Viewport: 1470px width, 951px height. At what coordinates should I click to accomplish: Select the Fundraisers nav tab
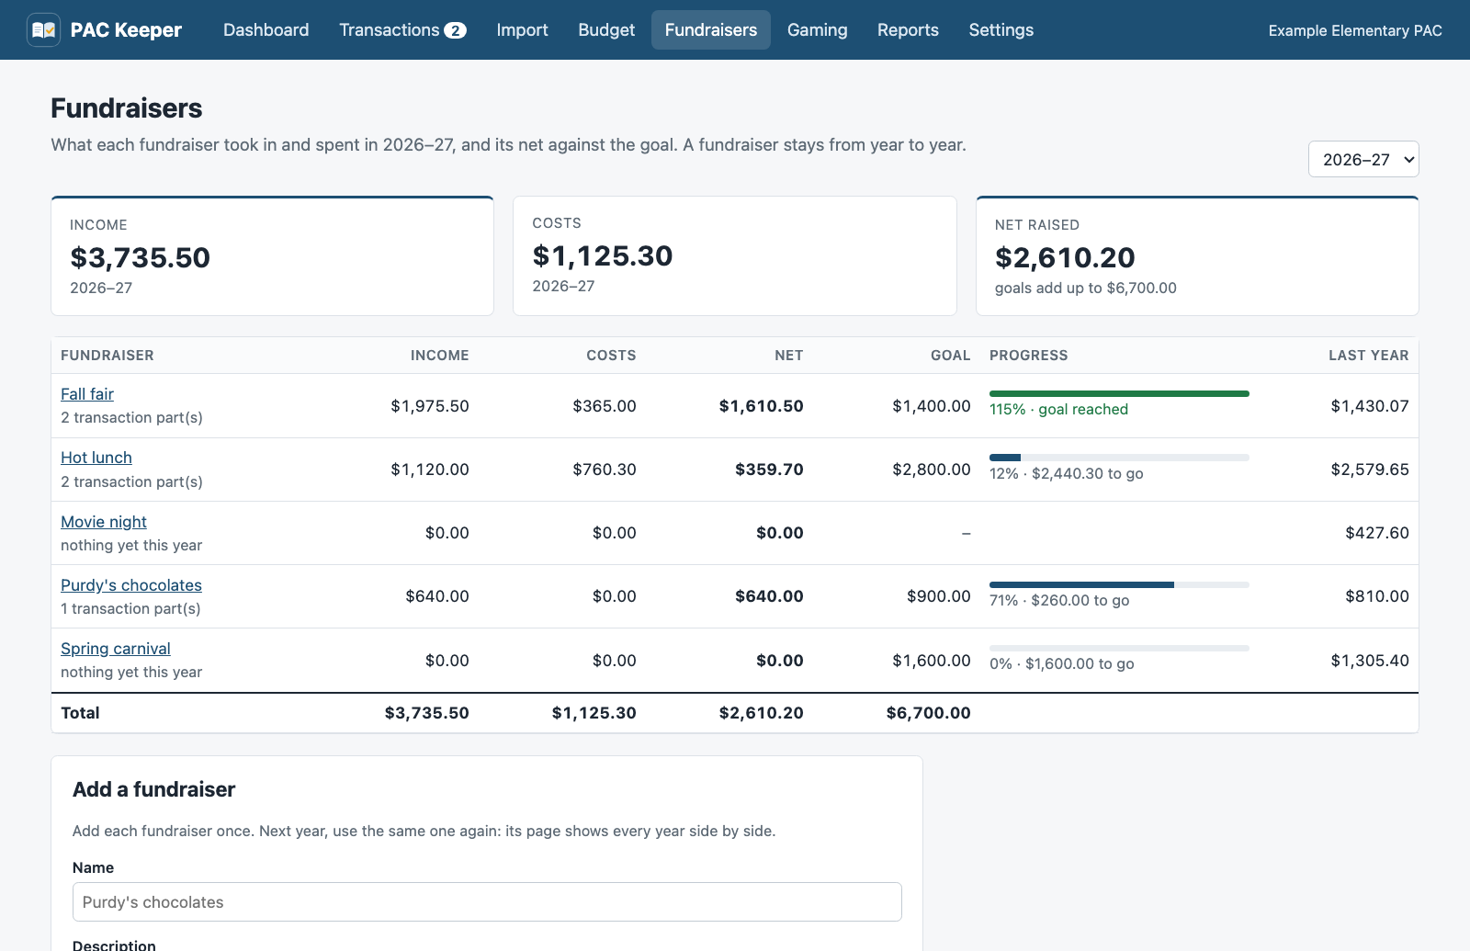(x=711, y=30)
